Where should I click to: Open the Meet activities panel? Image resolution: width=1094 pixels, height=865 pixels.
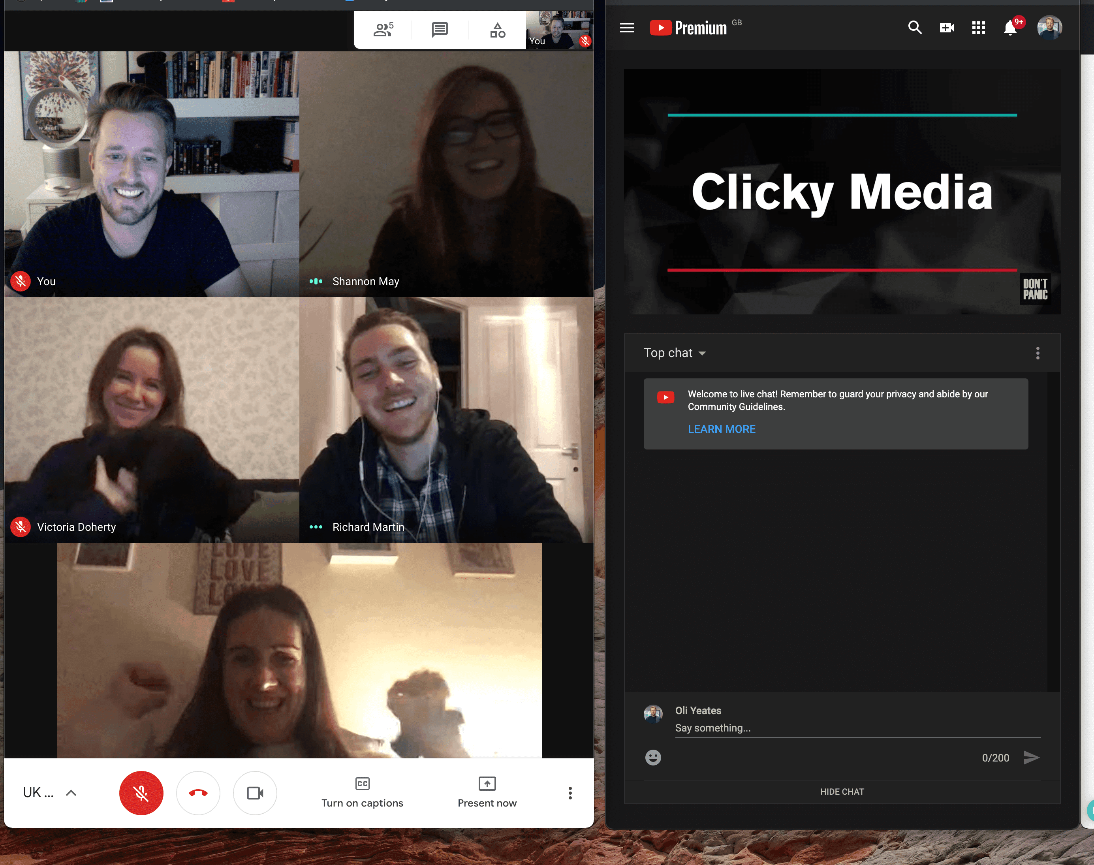tap(497, 30)
